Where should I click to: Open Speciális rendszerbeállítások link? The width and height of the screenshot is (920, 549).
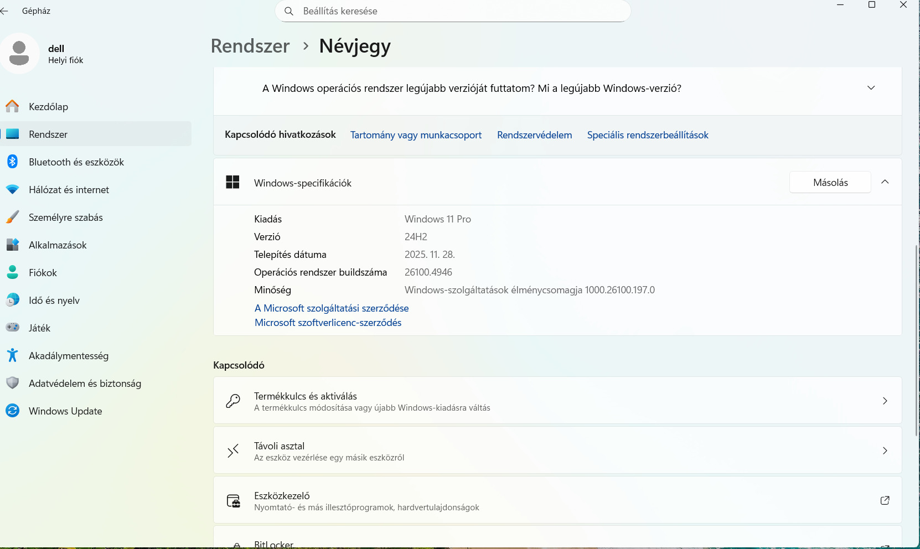[648, 135]
